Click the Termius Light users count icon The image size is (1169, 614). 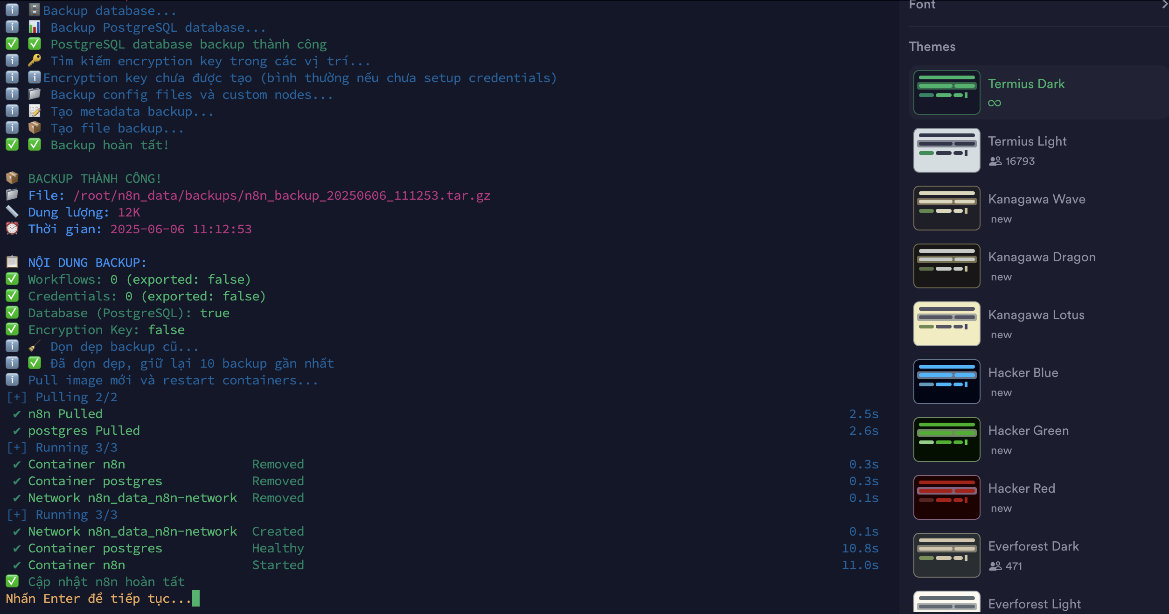[x=995, y=161]
